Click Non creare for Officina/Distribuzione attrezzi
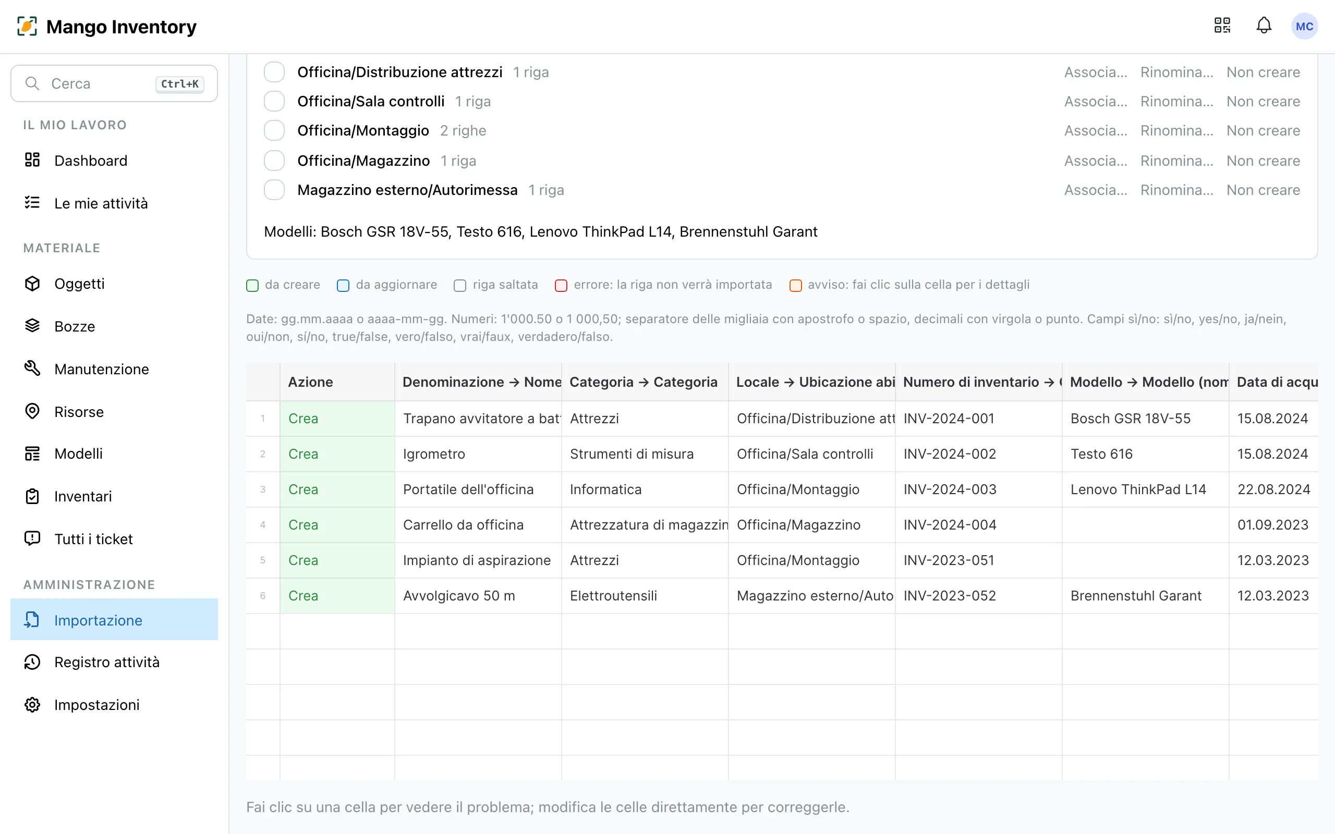The image size is (1335, 834). pyautogui.click(x=1263, y=72)
